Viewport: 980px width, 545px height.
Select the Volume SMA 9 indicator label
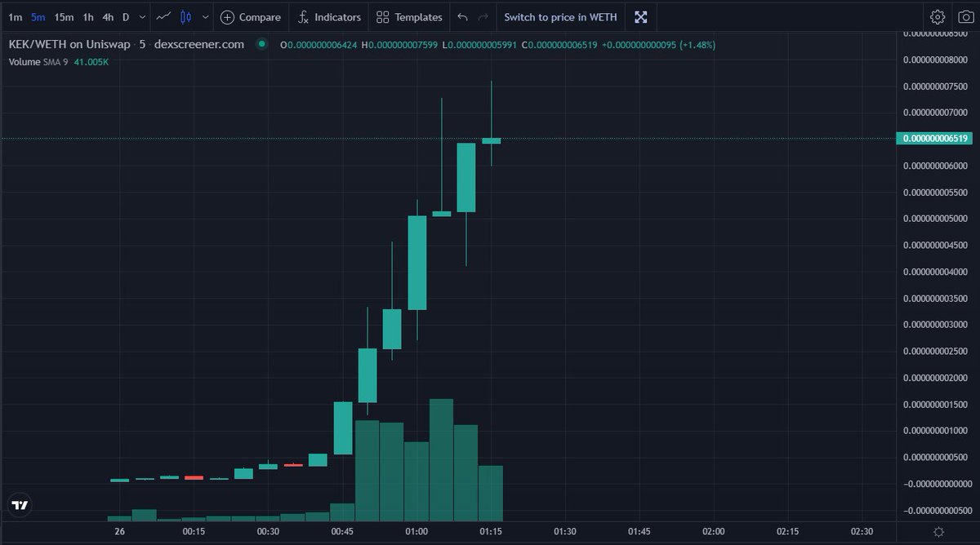38,61
